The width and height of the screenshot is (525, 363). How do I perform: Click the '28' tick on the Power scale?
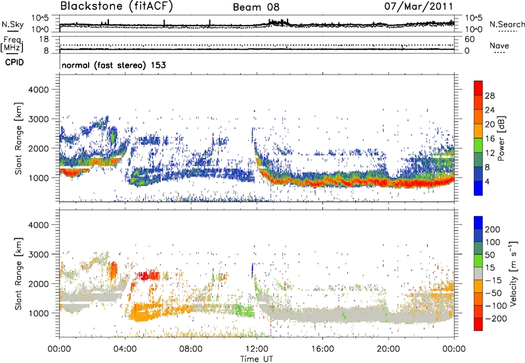coord(490,96)
